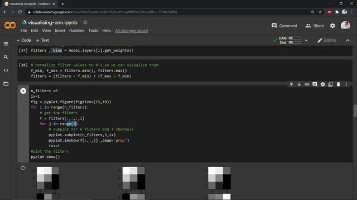Run the n_filters code cell

coord(23,91)
